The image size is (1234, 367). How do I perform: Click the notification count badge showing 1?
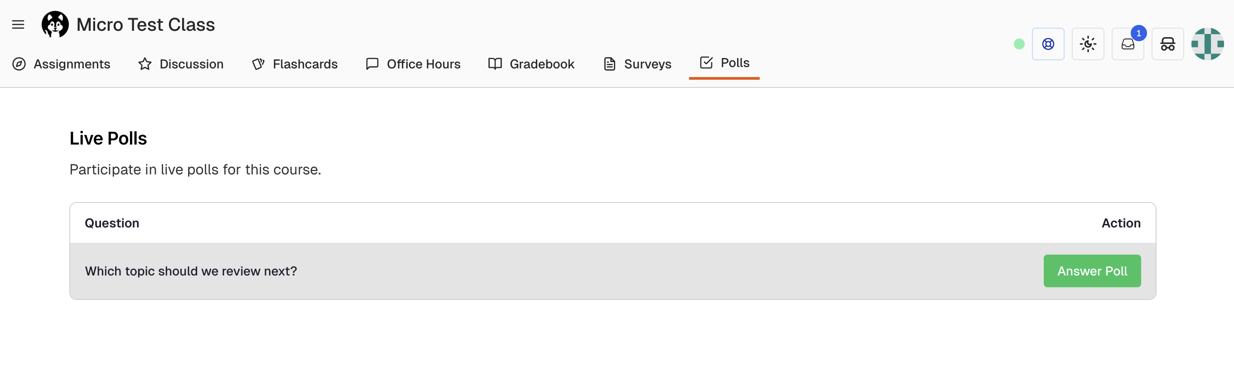(x=1139, y=33)
